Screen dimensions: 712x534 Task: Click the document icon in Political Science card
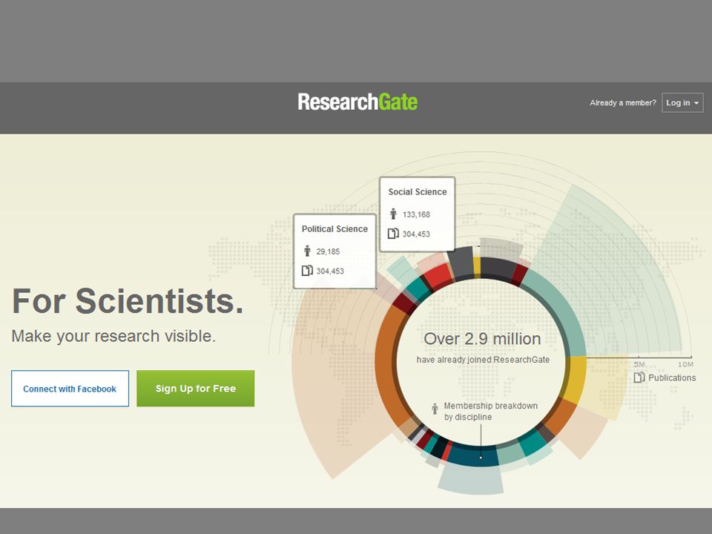(307, 271)
